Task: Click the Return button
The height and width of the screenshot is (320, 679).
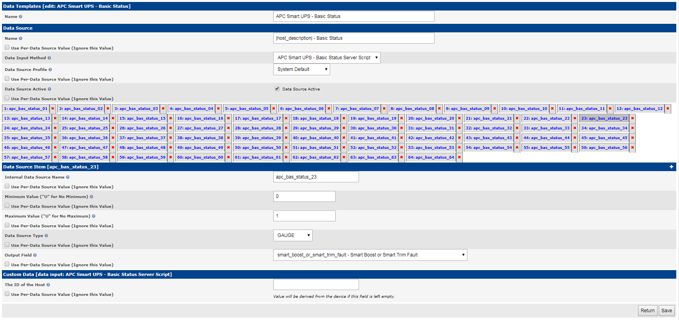Action: pos(647,311)
